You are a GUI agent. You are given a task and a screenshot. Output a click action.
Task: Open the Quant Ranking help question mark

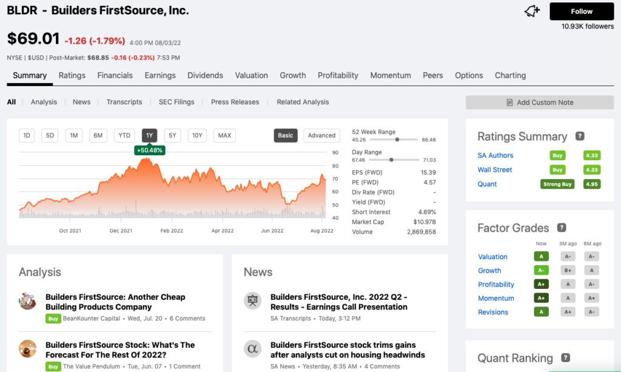click(x=566, y=357)
